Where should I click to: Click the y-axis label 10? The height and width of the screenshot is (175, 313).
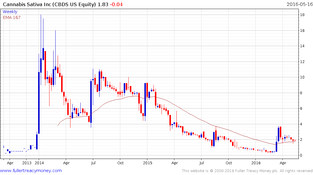click(x=302, y=77)
